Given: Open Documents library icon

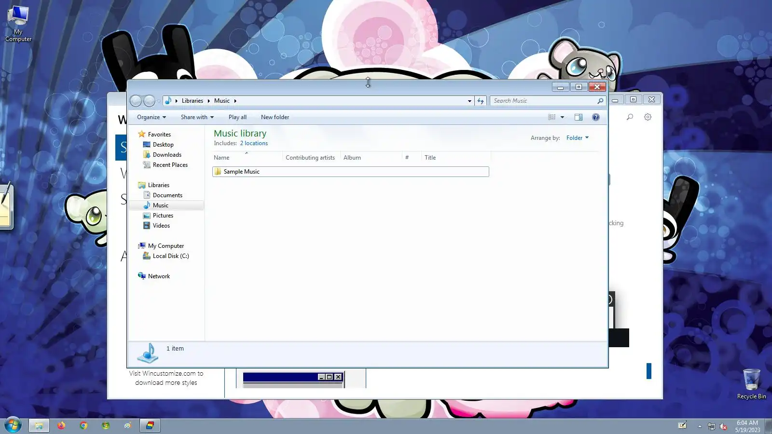Looking at the screenshot, I should pyautogui.click(x=147, y=195).
